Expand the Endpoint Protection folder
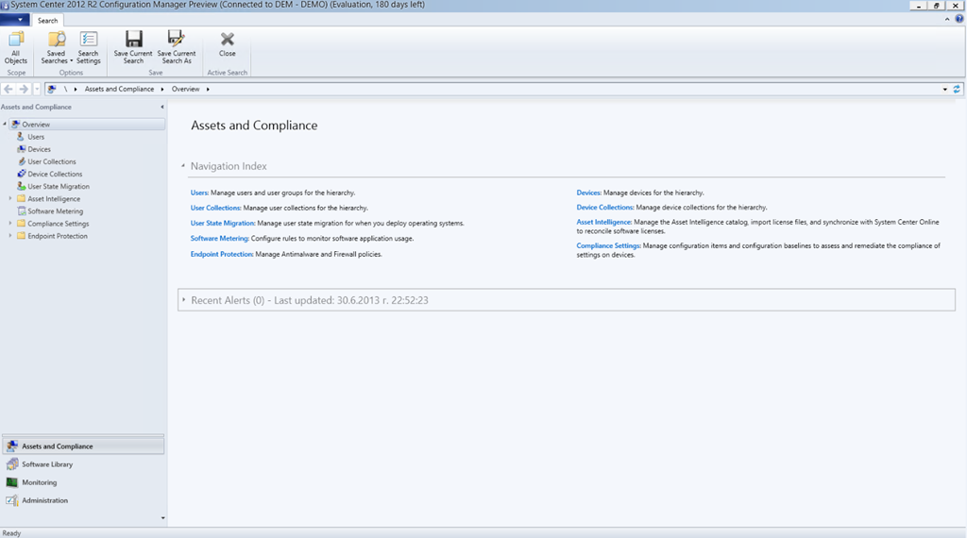967x538 pixels. [10, 236]
